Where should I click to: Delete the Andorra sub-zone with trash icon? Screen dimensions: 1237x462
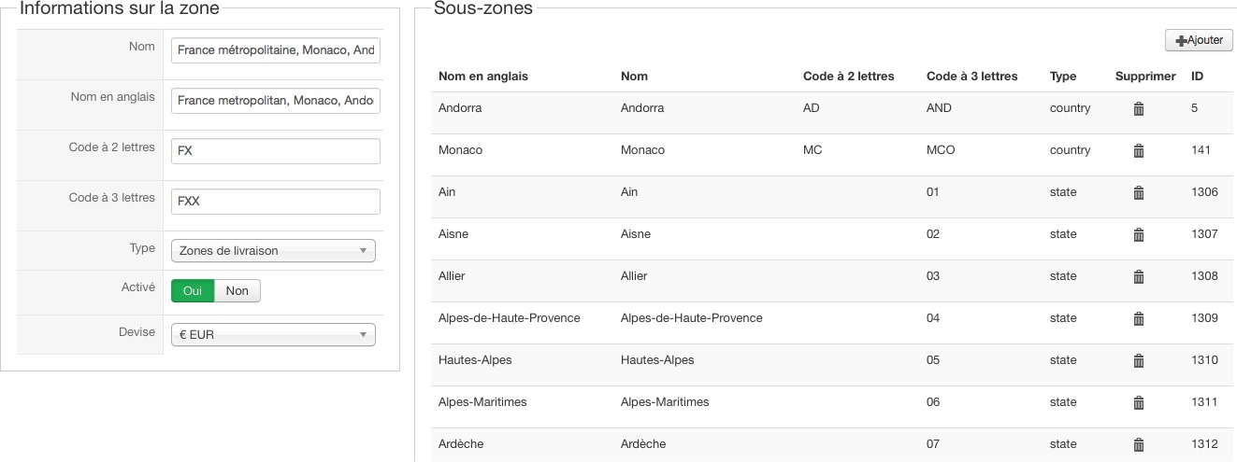point(1138,108)
